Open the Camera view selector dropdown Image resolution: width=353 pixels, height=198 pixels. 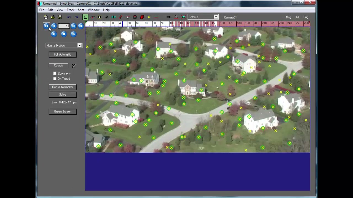point(216,17)
